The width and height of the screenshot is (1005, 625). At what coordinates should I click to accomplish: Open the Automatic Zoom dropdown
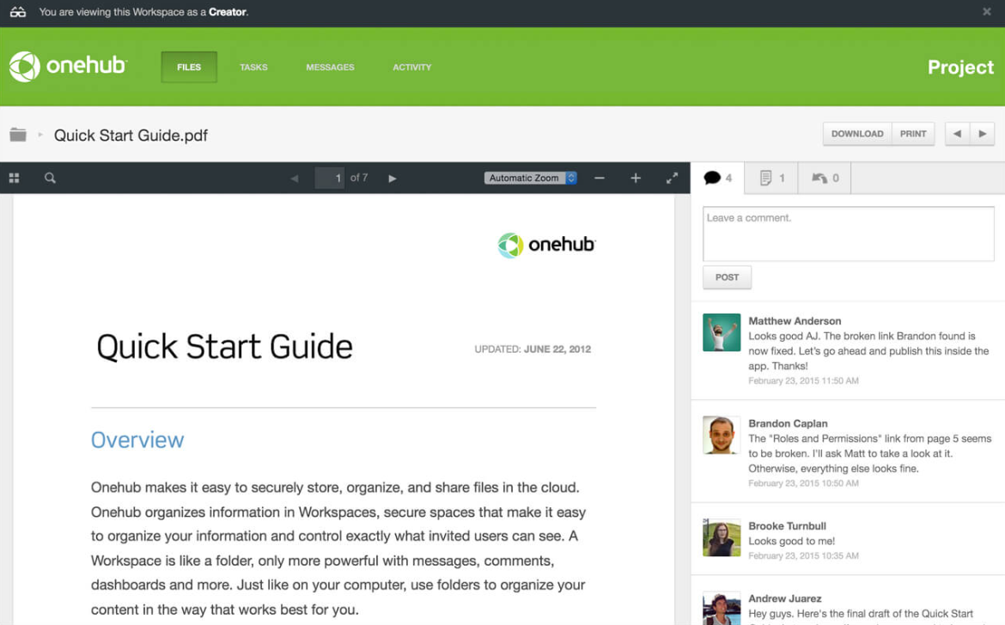(x=530, y=178)
